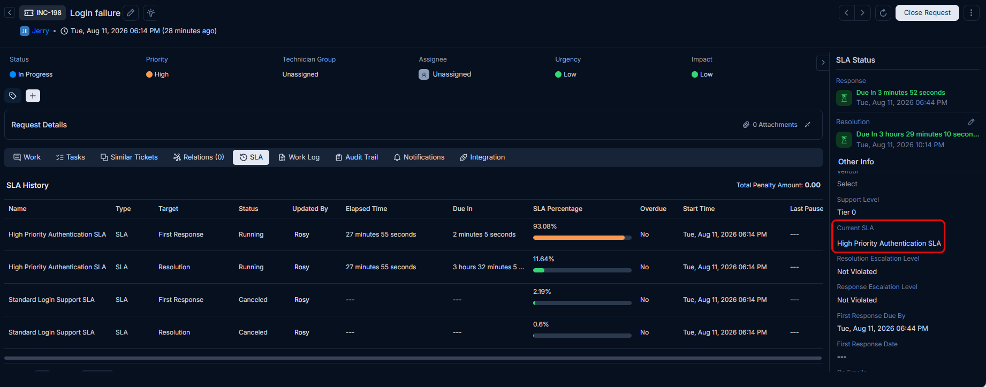Click the INC-198 ticket badge
Screen dimensions: 986x387
click(x=43, y=13)
